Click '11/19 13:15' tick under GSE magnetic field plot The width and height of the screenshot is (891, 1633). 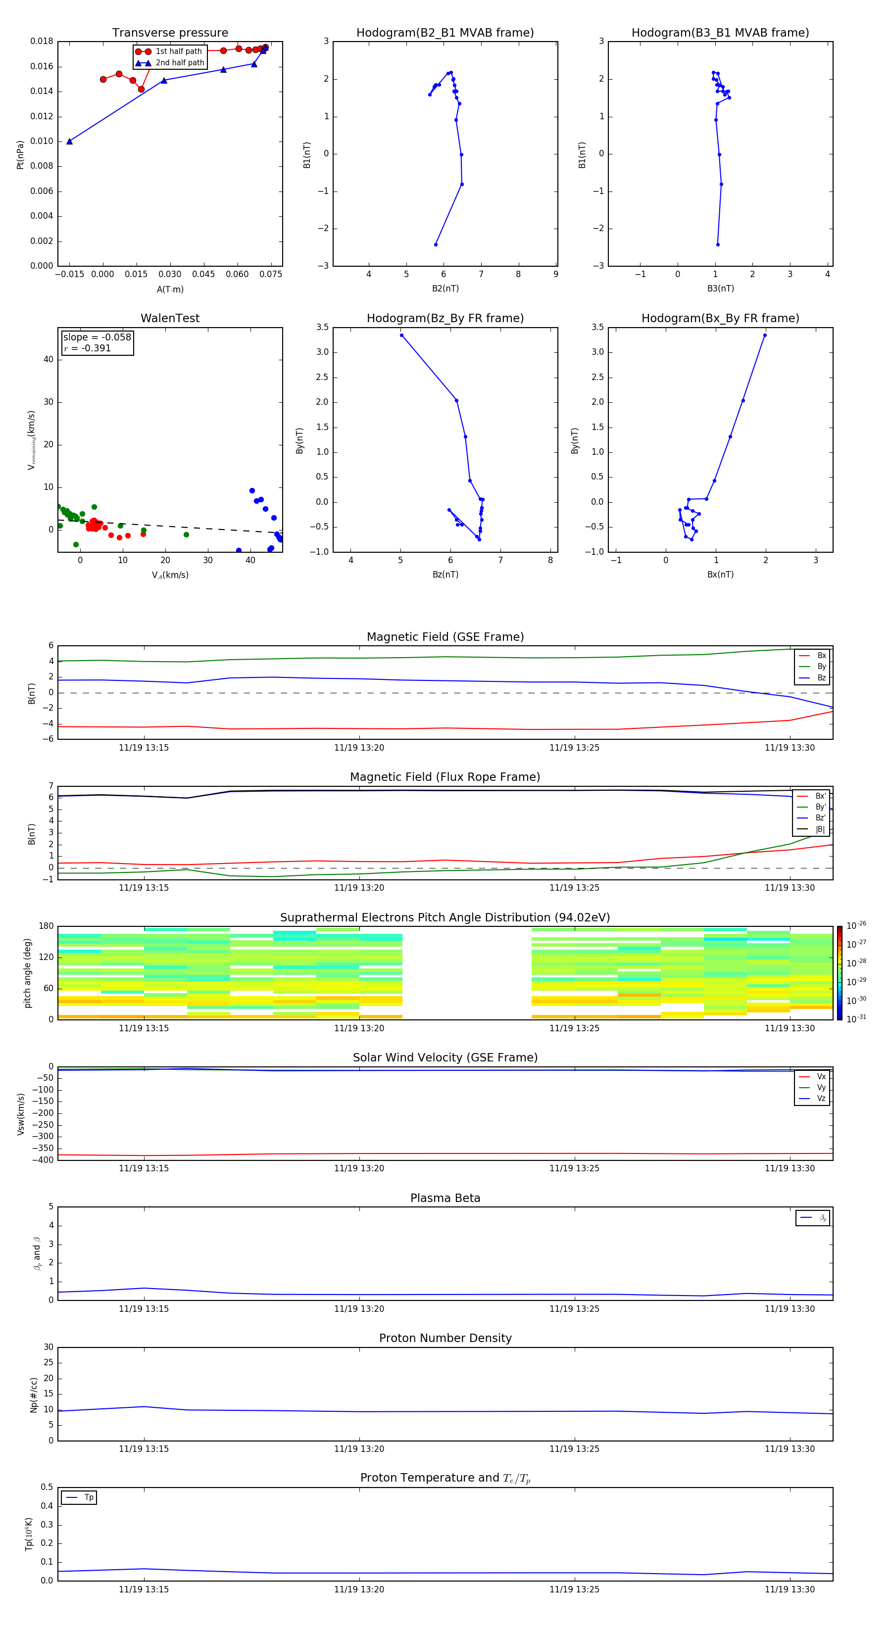coord(144,747)
